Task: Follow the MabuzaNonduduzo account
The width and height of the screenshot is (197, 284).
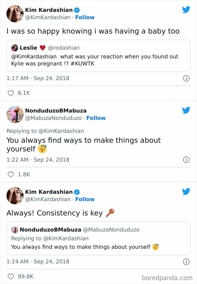Action: tap(96, 118)
